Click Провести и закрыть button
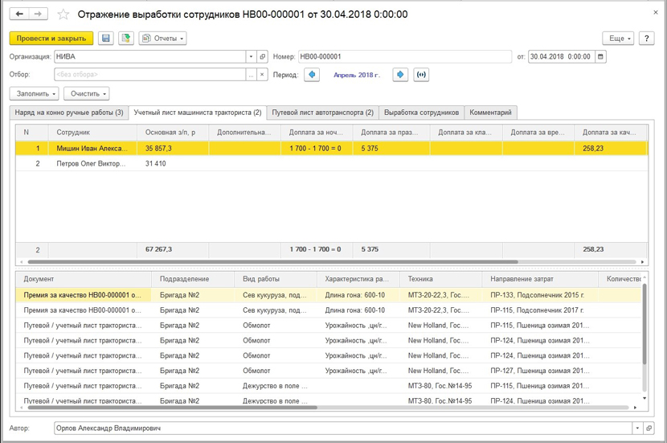 click(51, 38)
